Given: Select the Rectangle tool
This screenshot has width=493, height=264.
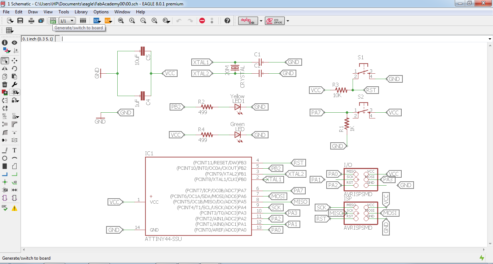Looking at the screenshot, I should 5,166.
